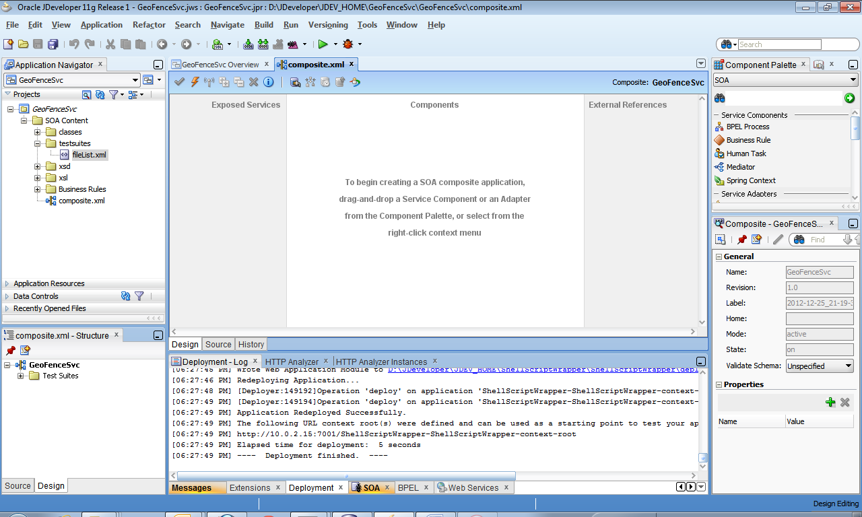This screenshot has width=862, height=517.
Task: Click the Undo arrow icon
Action: pos(74,44)
